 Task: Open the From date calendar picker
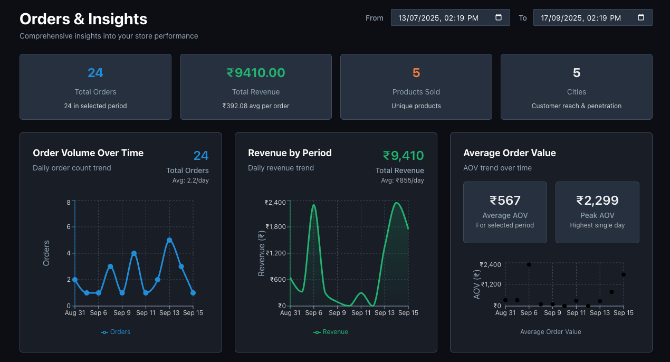[498, 17]
